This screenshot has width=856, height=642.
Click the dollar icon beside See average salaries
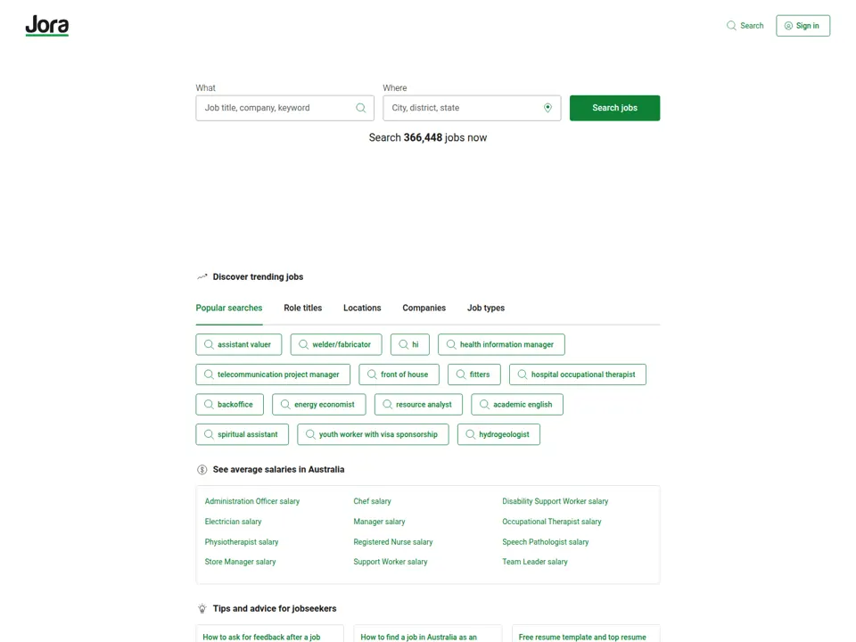point(202,470)
